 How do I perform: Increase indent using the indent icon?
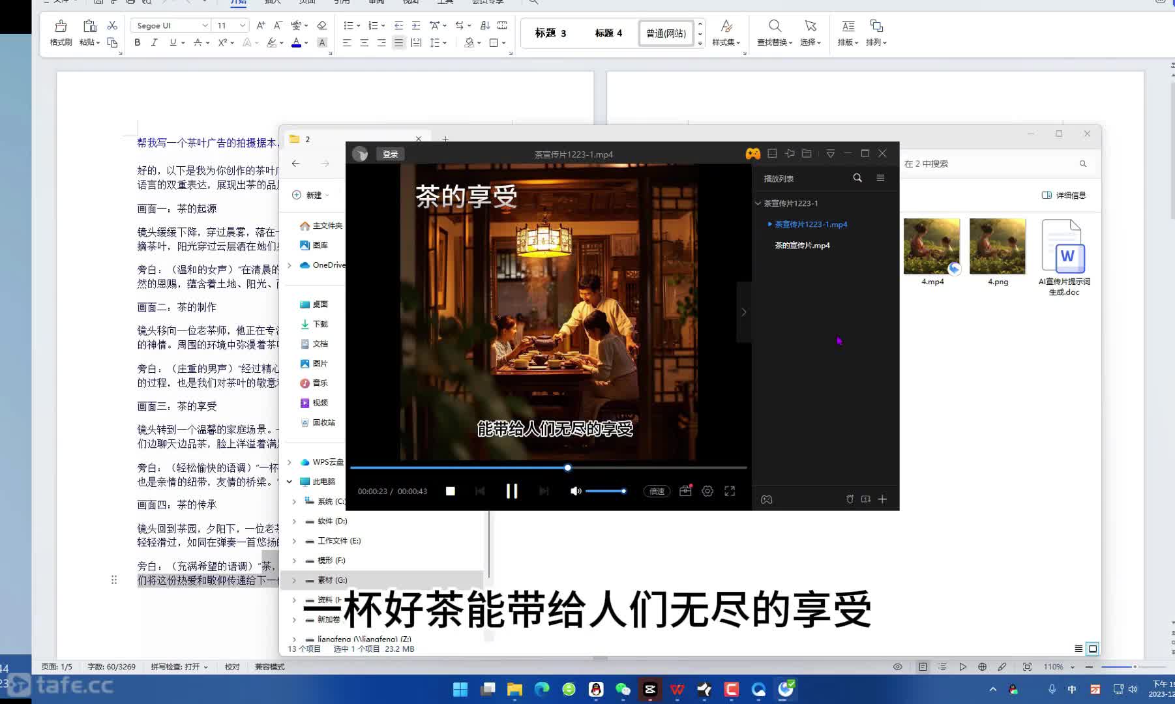tap(415, 25)
